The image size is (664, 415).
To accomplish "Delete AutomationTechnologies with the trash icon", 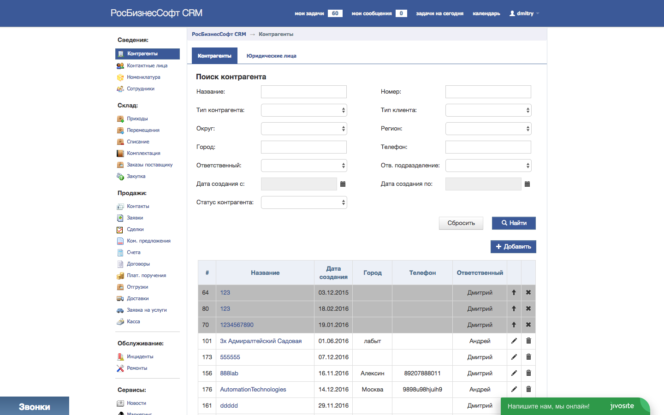I will 528,389.
